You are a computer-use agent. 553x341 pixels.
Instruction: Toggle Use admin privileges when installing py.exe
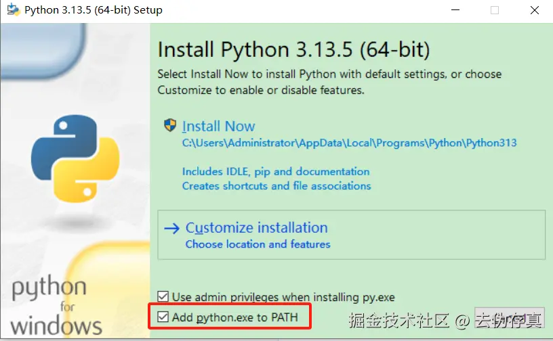(163, 296)
